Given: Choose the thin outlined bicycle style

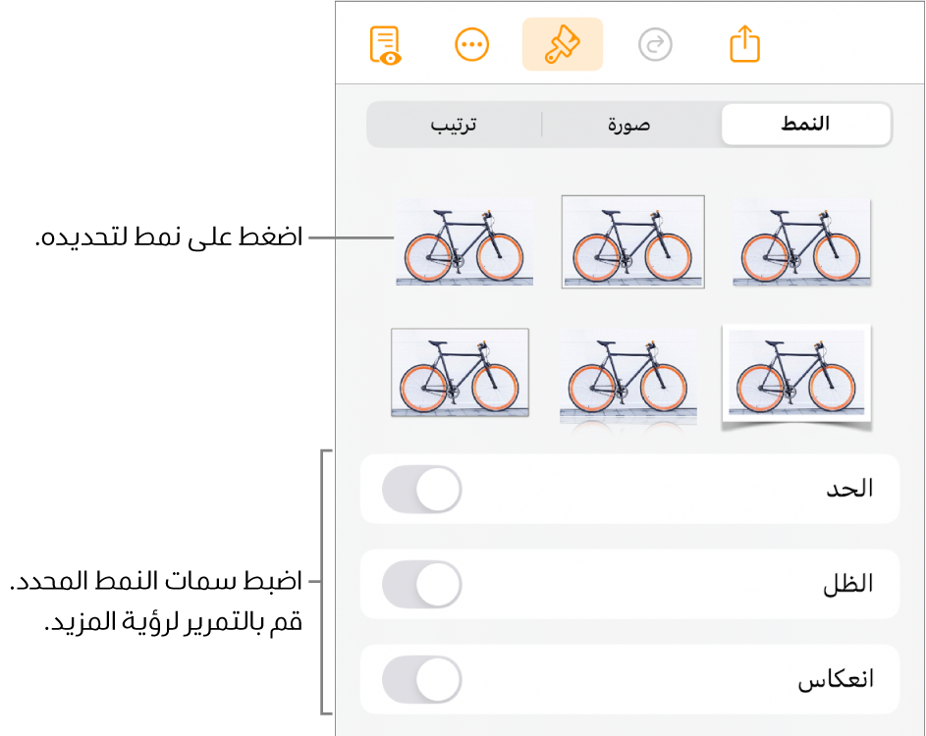Looking at the screenshot, I should coord(632,241).
